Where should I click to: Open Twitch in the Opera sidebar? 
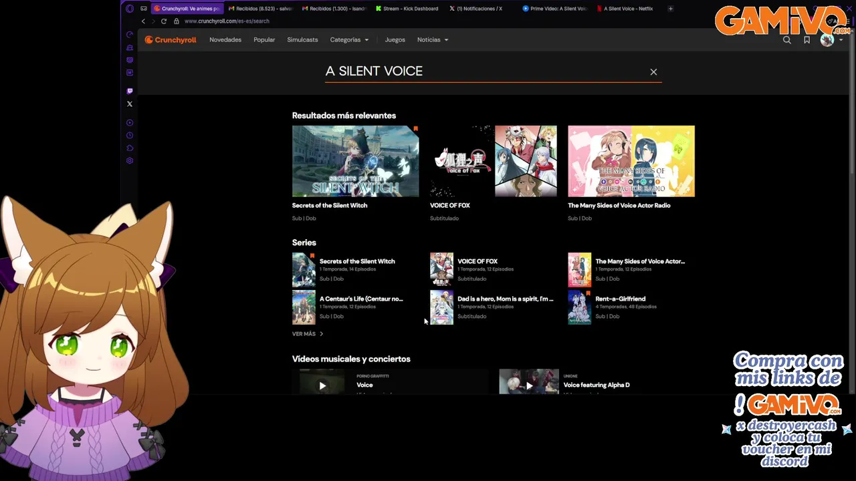click(x=130, y=91)
